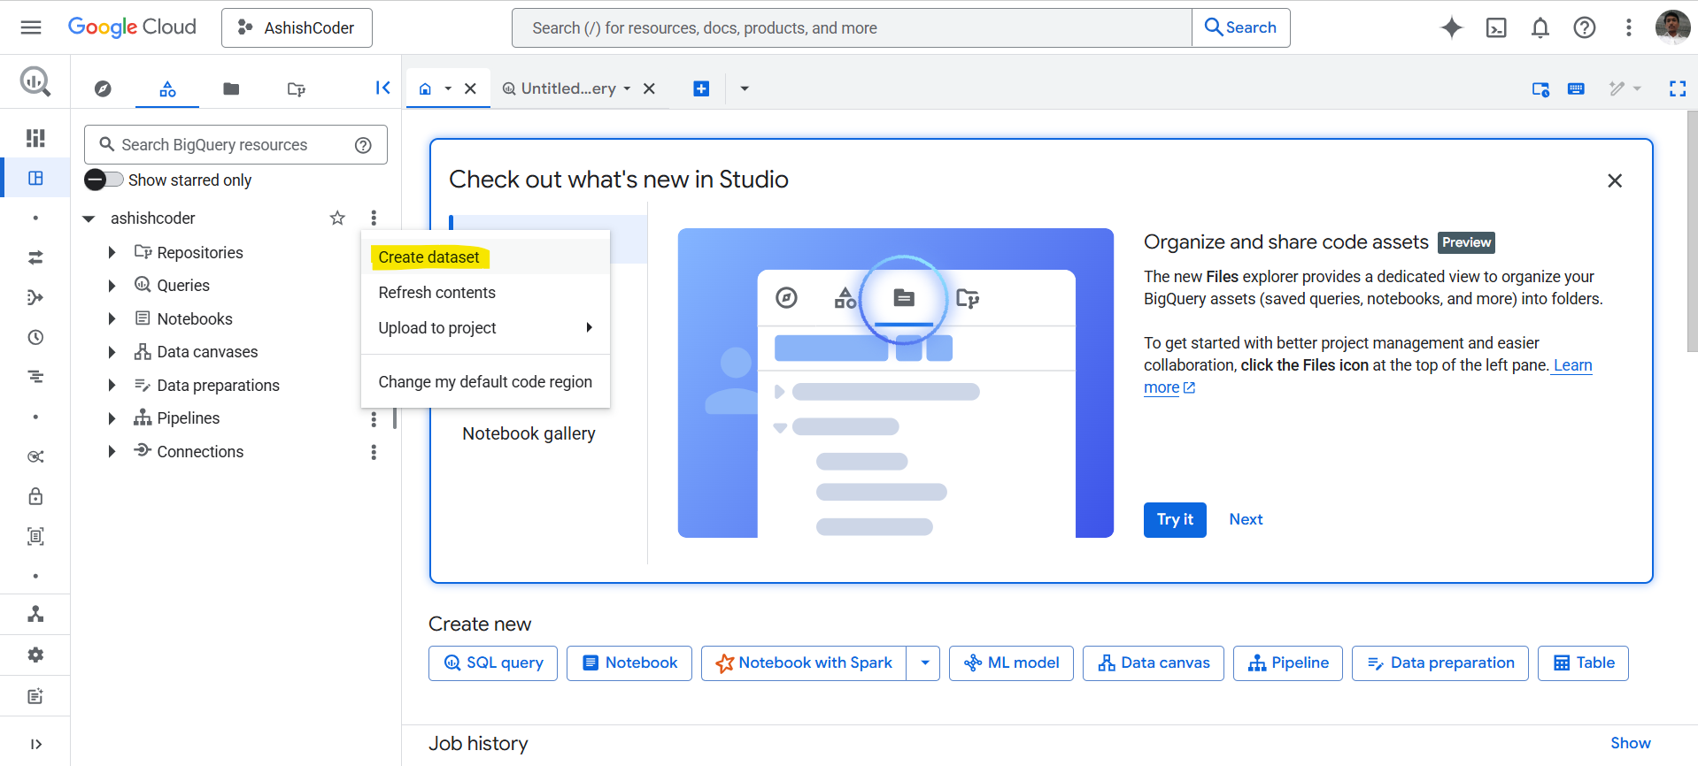
Task: Create a new Pipeline
Action: click(1287, 663)
